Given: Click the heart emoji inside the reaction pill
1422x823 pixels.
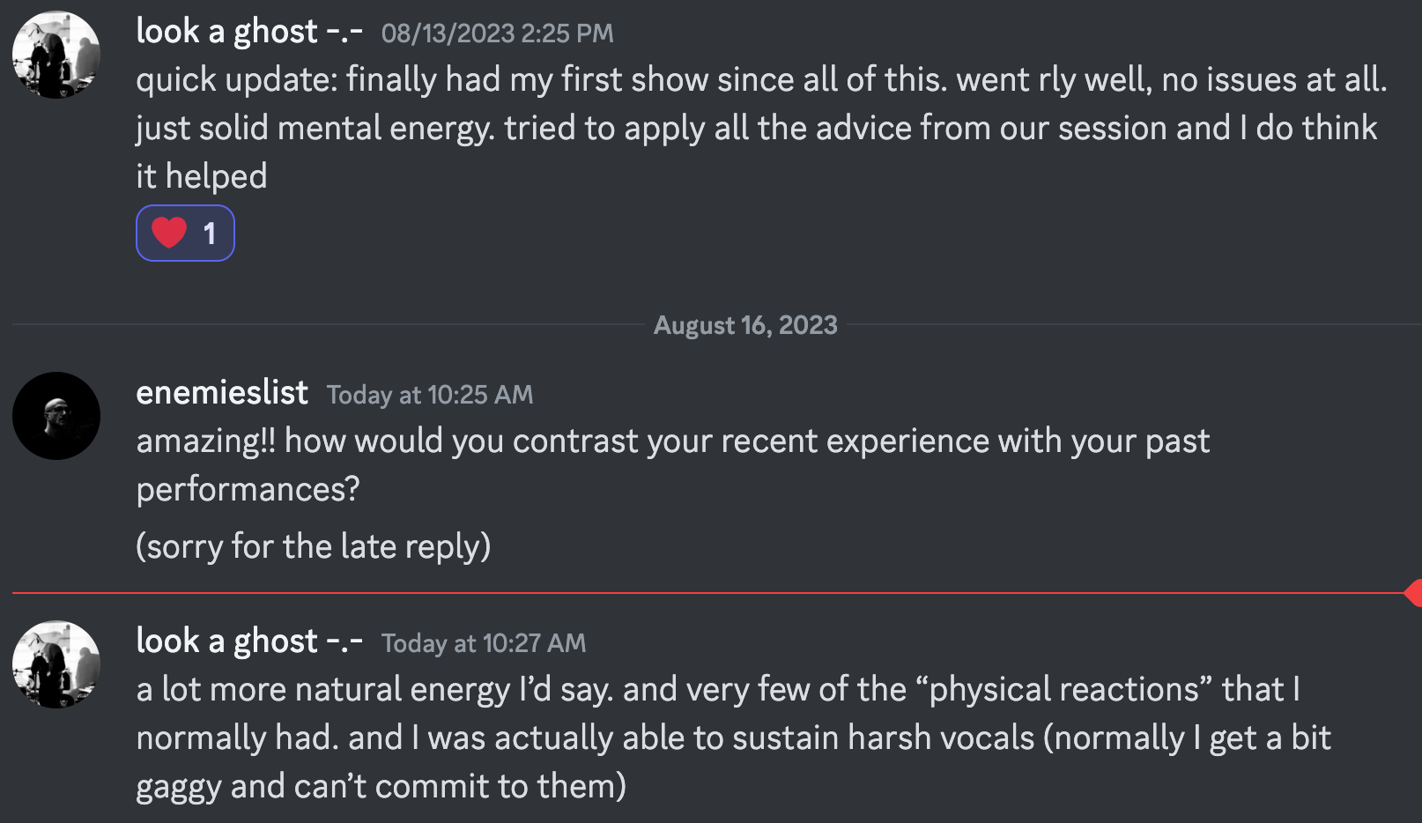Looking at the screenshot, I should 169,234.
